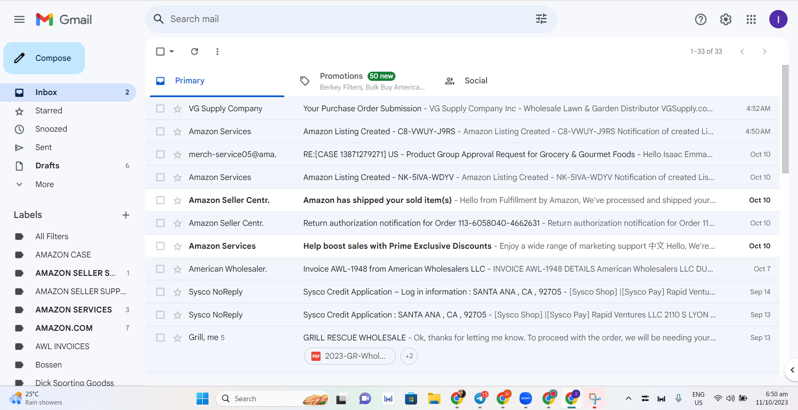Viewport: 798px width, 410px height.
Task: Click the Search mail field
Action: pos(351,19)
